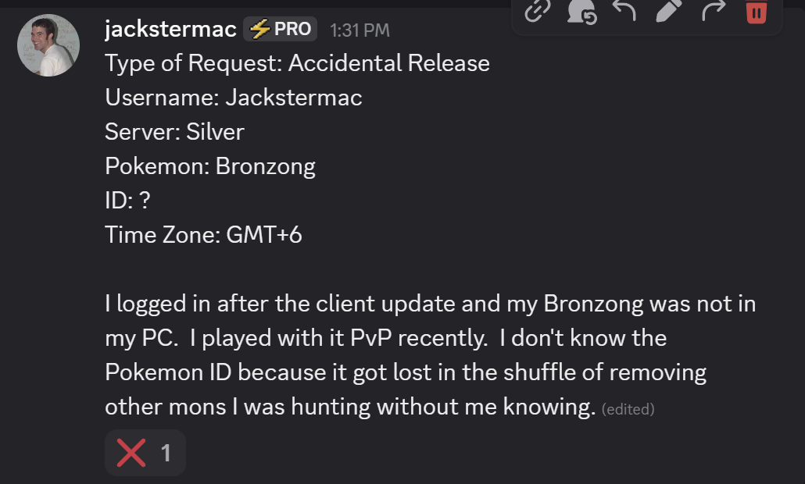
Task: Click the (edited) label
Action: (628, 408)
